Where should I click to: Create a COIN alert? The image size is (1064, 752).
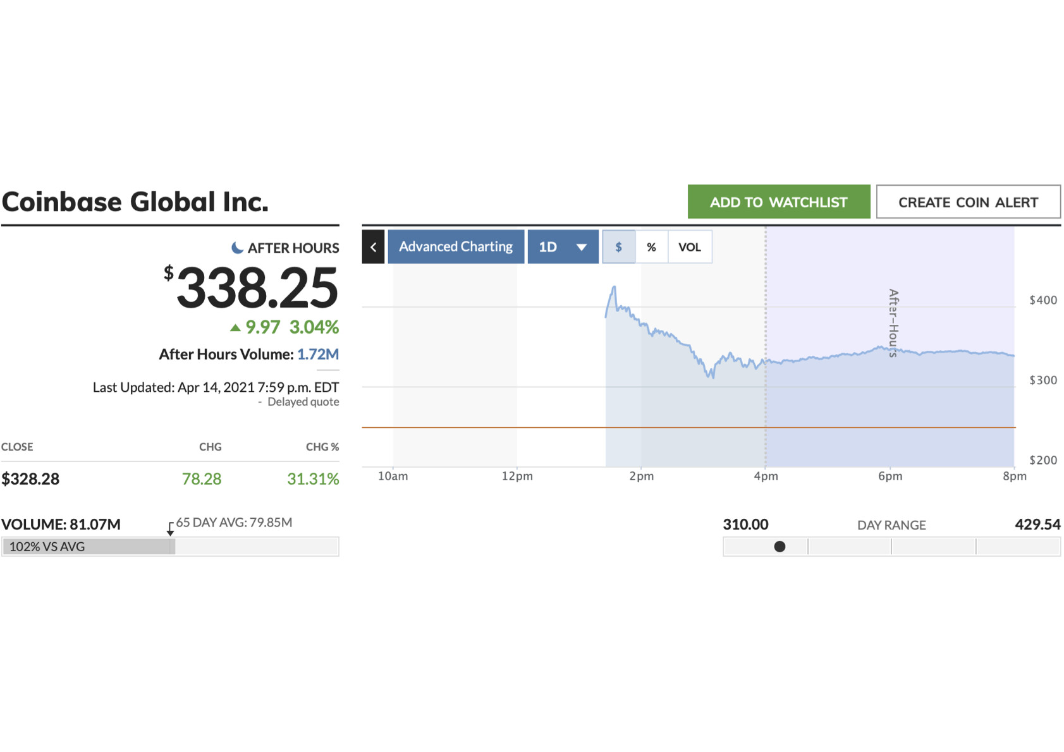tap(969, 202)
